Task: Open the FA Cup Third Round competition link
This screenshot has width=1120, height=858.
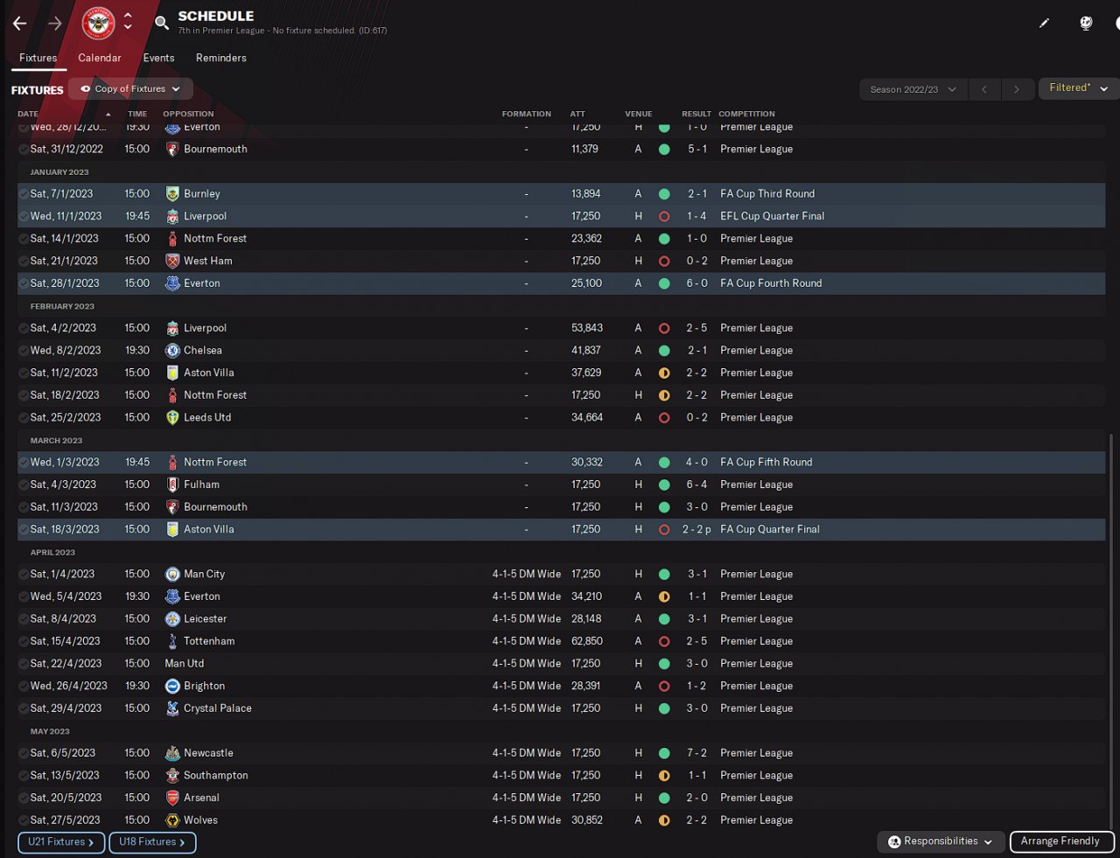Action: [767, 194]
